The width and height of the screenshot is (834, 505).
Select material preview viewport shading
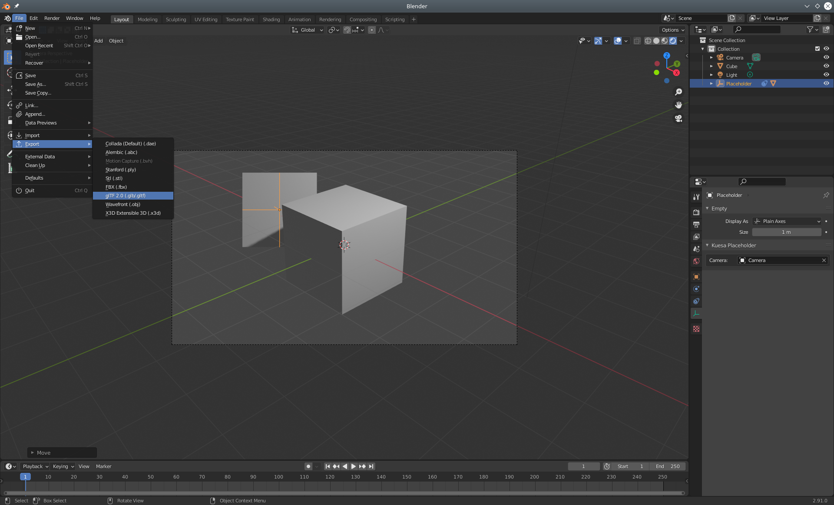tap(665, 41)
